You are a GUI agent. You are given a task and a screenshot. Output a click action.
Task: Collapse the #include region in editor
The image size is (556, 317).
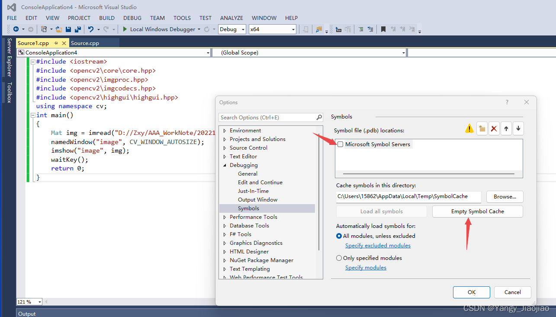click(x=33, y=62)
